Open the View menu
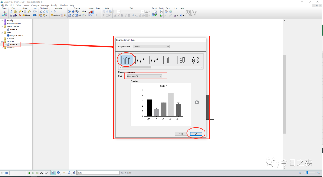This screenshot has width=323, height=177. tap(19, 6)
